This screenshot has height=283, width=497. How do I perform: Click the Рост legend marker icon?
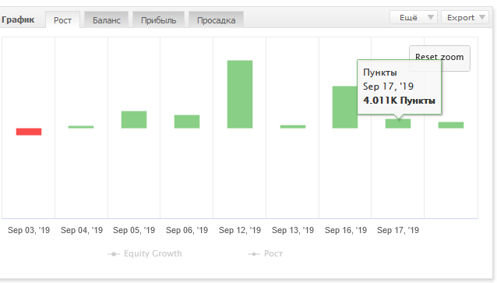click(254, 254)
